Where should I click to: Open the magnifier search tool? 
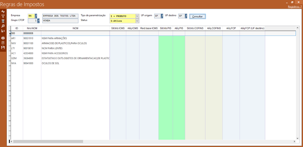[3, 26]
